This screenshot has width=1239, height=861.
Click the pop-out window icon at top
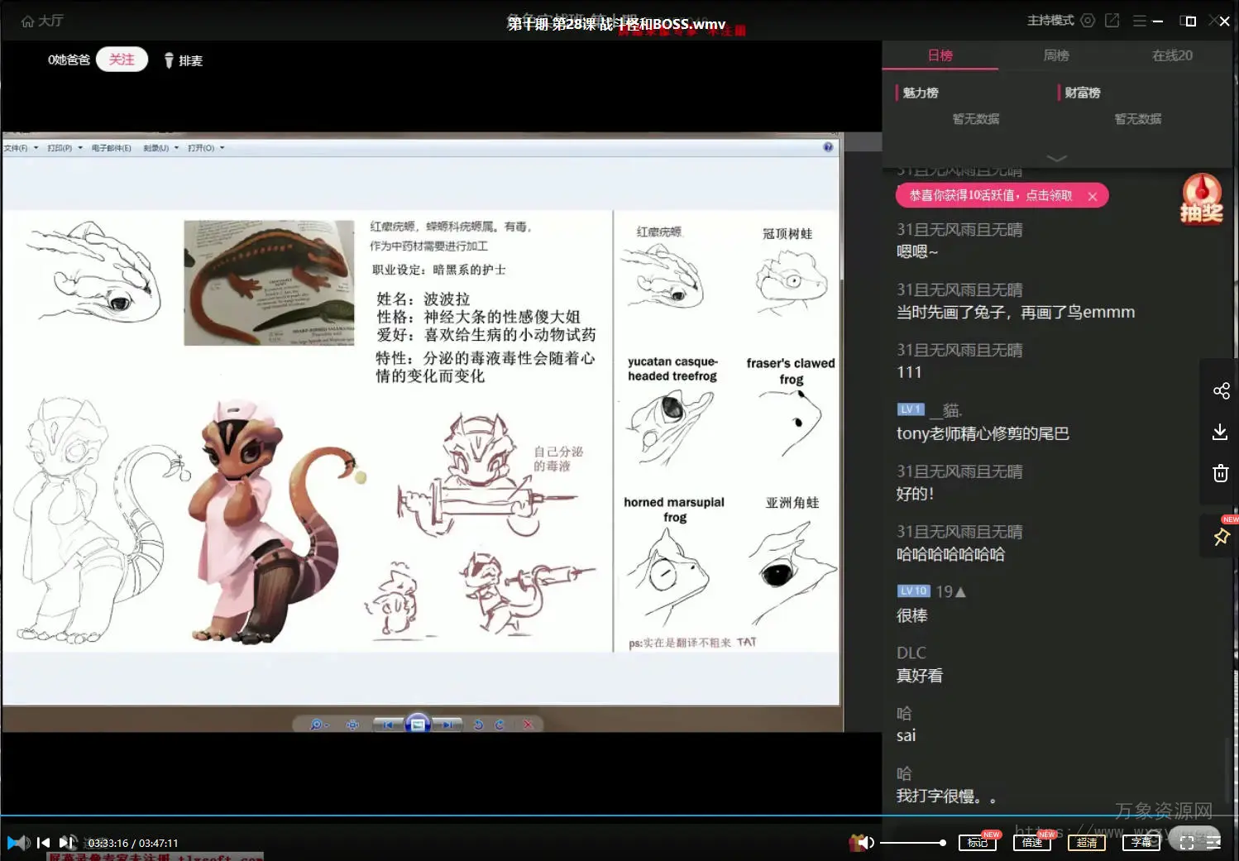pyautogui.click(x=1112, y=21)
